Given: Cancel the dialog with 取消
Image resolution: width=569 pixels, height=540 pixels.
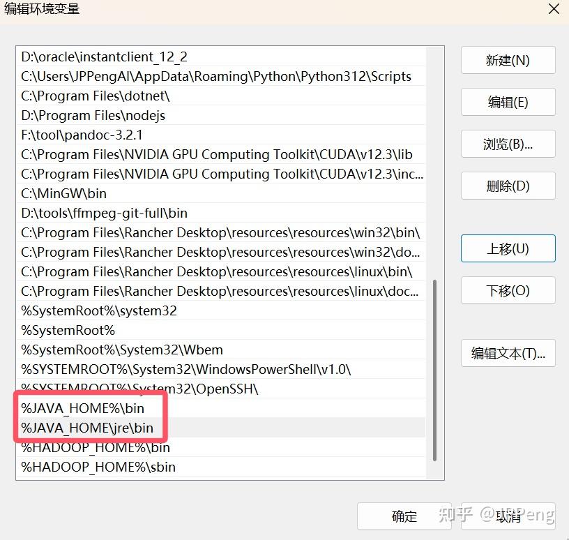Looking at the screenshot, I should (507, 516).
